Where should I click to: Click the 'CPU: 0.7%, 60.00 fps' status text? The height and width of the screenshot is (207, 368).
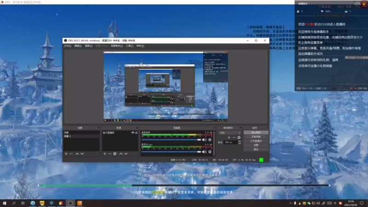click(244, 160)
